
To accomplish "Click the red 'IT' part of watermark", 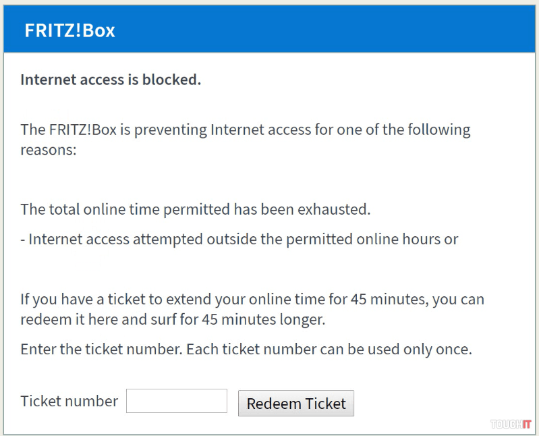I will tap(525, 424).
